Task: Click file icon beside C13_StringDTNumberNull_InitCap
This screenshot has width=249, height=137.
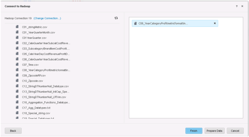Action: 17,91
